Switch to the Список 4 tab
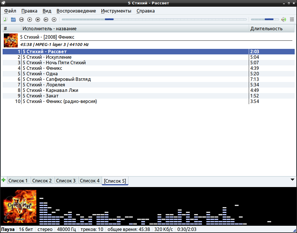The image size is (297, 233). 90,181
